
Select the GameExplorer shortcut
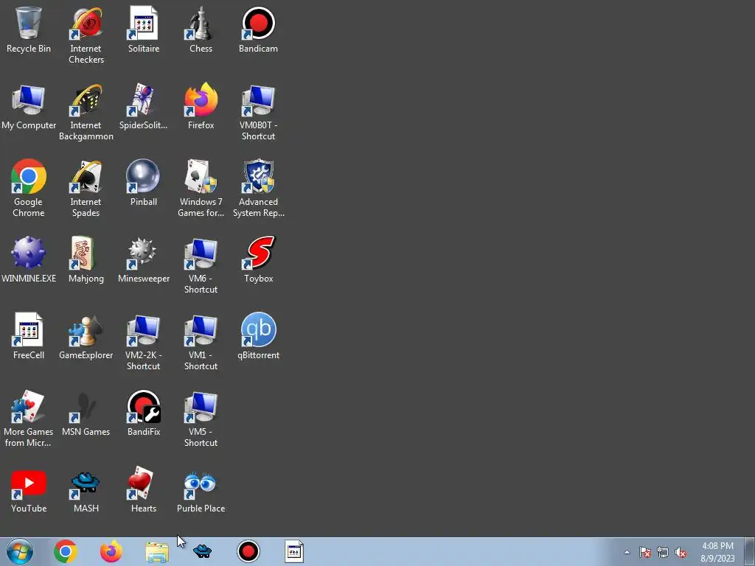[x=86, y=336]
